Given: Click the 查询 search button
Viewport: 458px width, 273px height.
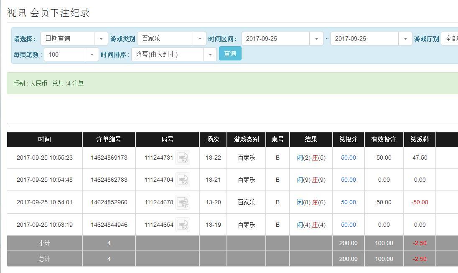Looking at the screenshot, I should click(230, 54).
